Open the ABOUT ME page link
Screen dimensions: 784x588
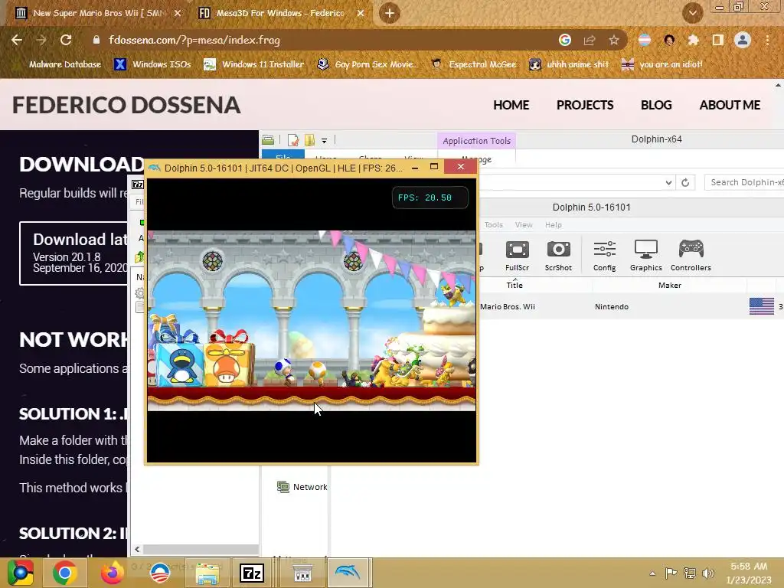(730, 105)
